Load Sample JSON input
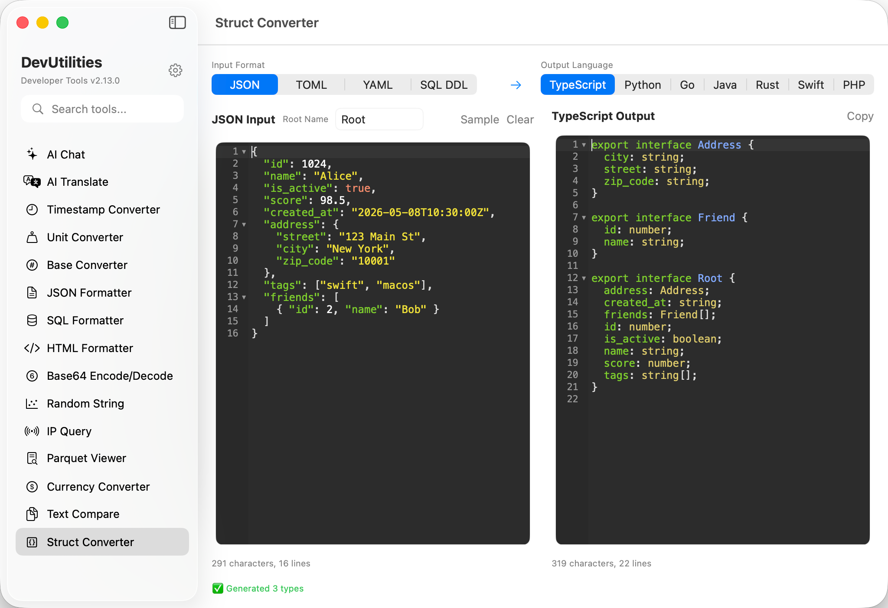 (480, 120)
